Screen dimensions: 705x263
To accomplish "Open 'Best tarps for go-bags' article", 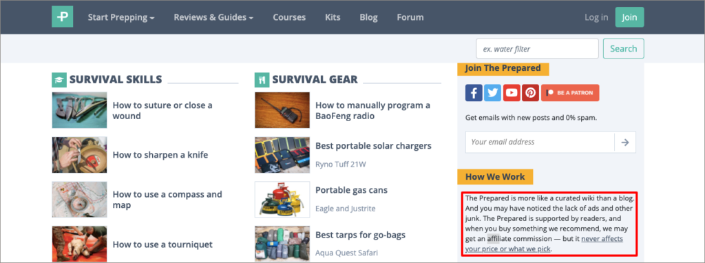I will click(x=360, y=235).
